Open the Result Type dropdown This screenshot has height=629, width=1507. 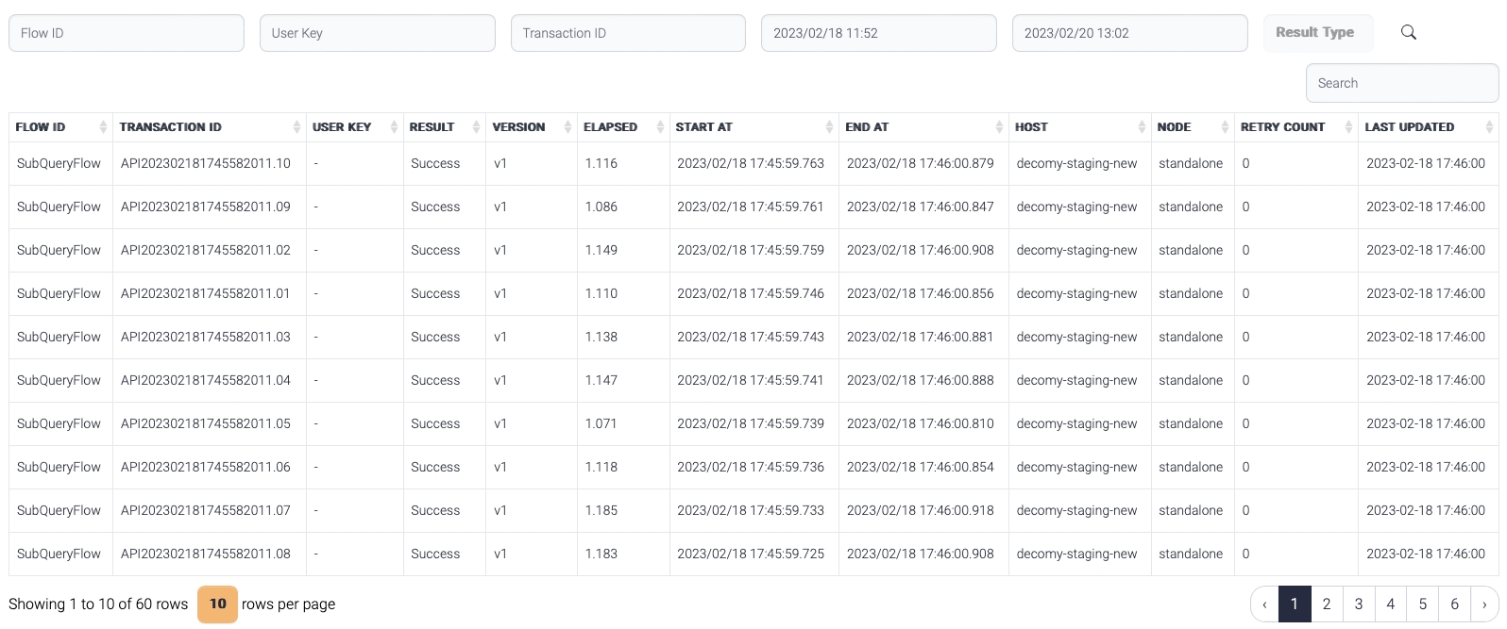[x=1316, y=33]
